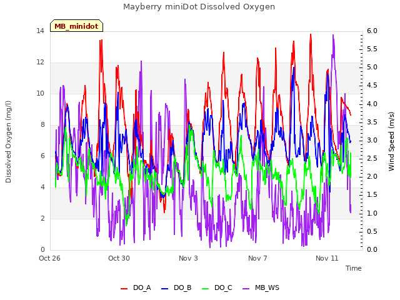Click the 14 value on left axis
Screen dimensions: 400x300
40,31
